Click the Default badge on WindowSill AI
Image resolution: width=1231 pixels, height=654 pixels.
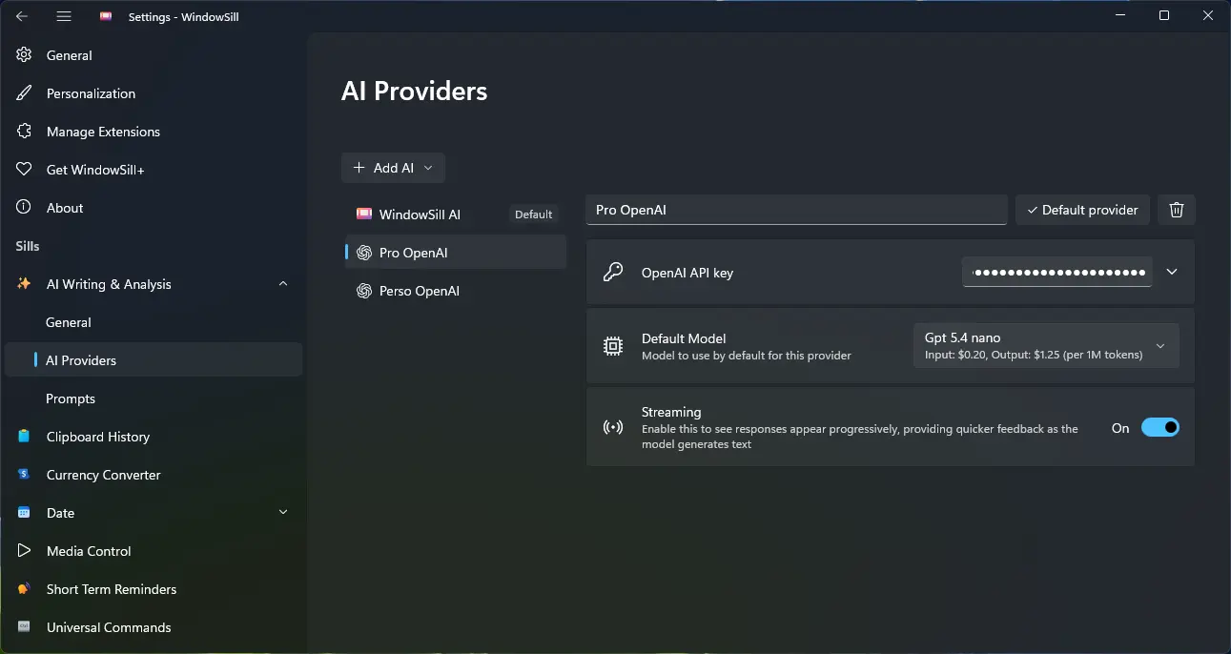534,215
